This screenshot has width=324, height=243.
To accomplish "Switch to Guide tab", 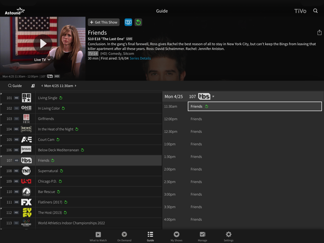I will pos(150,237).
